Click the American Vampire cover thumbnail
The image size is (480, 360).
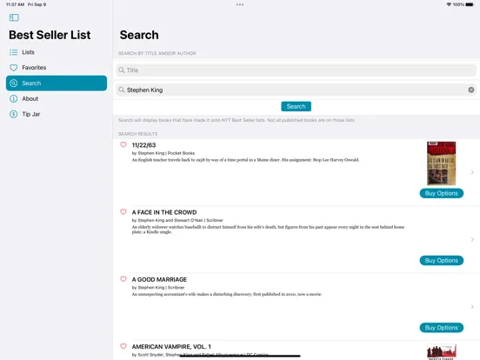(x=442, y=352)
